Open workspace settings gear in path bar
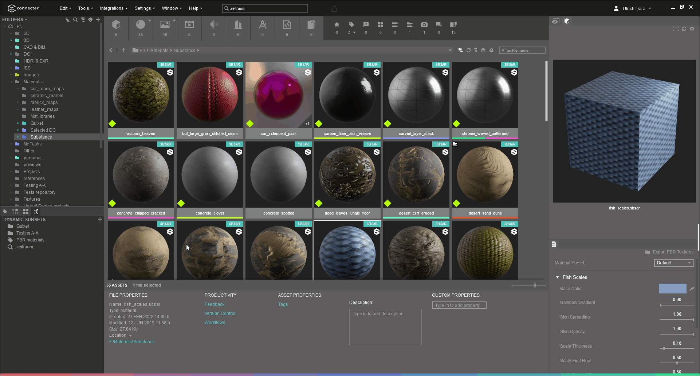The image size is (700, 376). pyautogui.click(x=491, y=50)
